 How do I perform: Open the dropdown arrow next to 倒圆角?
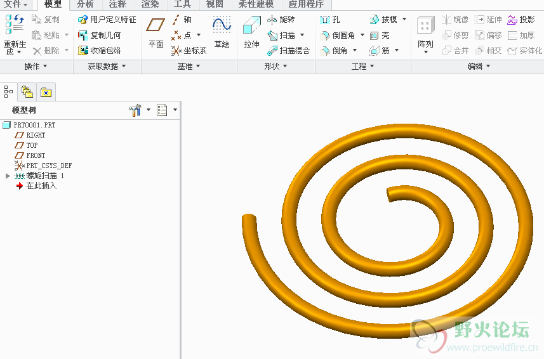pos(362,35)
